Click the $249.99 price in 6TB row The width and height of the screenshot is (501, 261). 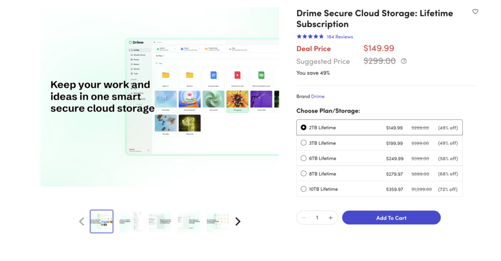395,159
